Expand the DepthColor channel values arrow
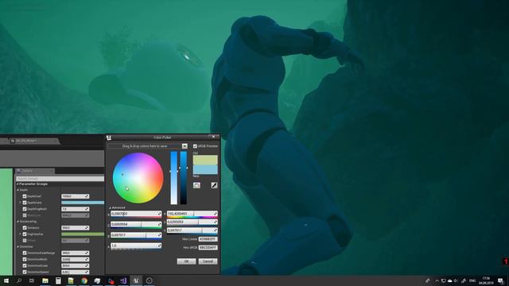Screen dimensions: 509x286 (x=20, y=203)
